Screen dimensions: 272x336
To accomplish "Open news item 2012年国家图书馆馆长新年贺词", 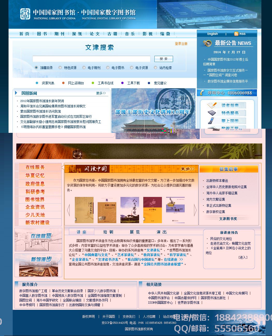I will coord(42,101).
